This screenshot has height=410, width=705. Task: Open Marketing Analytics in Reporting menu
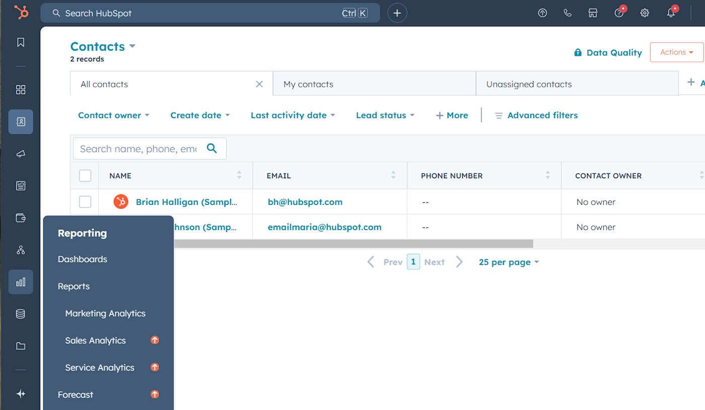point(105,314)
